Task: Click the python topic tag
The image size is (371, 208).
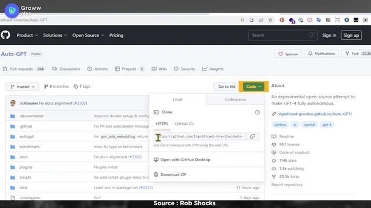Action: tap(280, 125)
